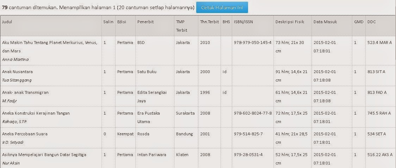Click author Nur Aksin
396x168 pixels.
tap(11, 163)
